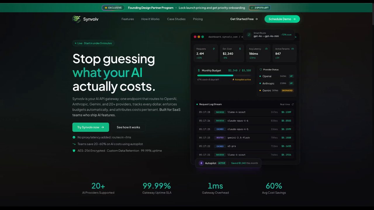Click the Monthly Budget progress bar
374x210 pixels.
pyautogui.click(x=224, y=75)
